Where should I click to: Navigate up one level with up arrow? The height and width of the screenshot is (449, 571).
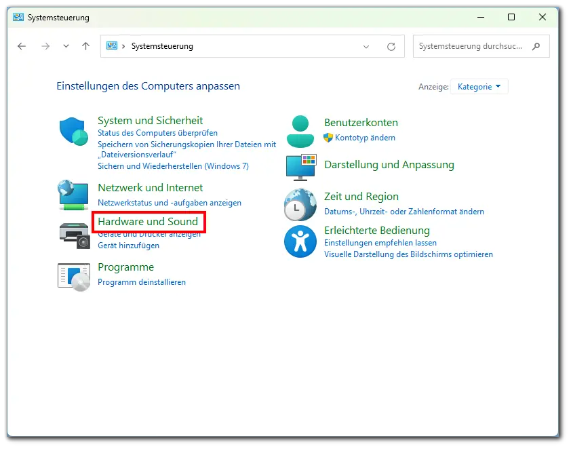coord(85,46)
